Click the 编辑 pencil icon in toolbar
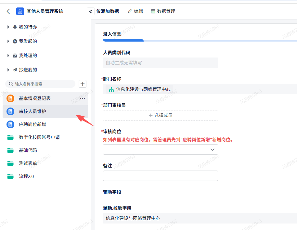This screenshot has width=297, height=230. [130, 11]
